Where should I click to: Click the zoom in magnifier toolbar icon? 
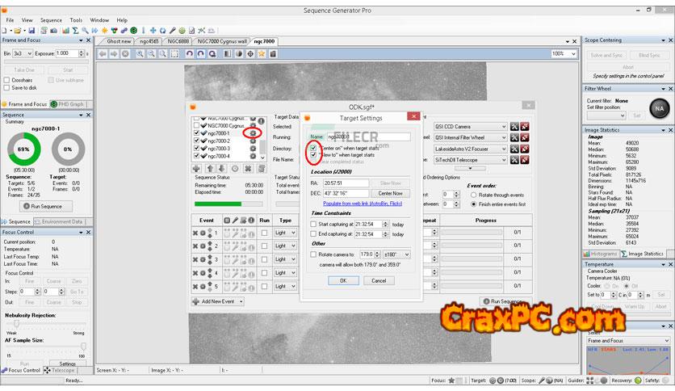(x=140, y=53)
